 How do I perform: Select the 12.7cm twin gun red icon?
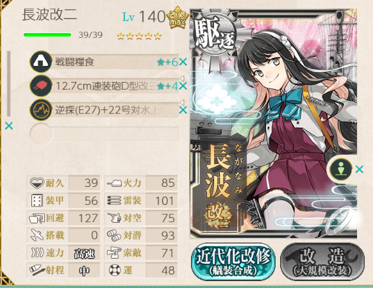[x=41, y=86]
